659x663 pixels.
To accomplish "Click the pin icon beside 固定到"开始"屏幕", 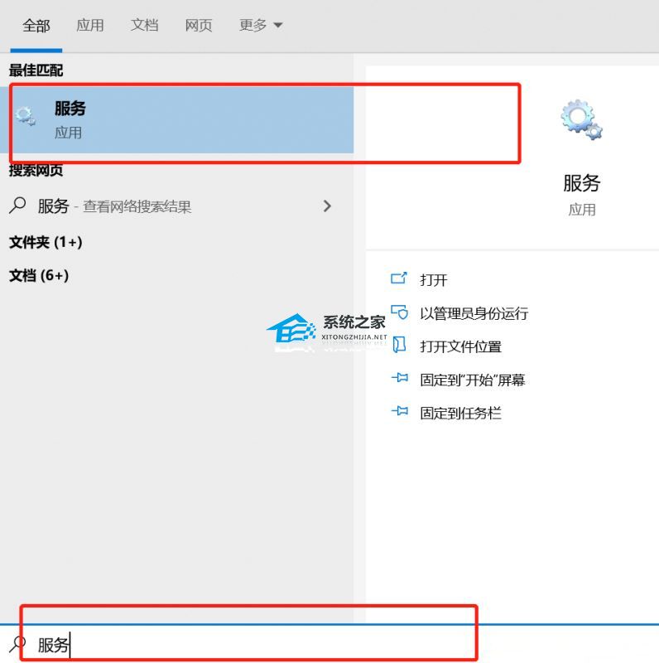I will tap(400, 378).
